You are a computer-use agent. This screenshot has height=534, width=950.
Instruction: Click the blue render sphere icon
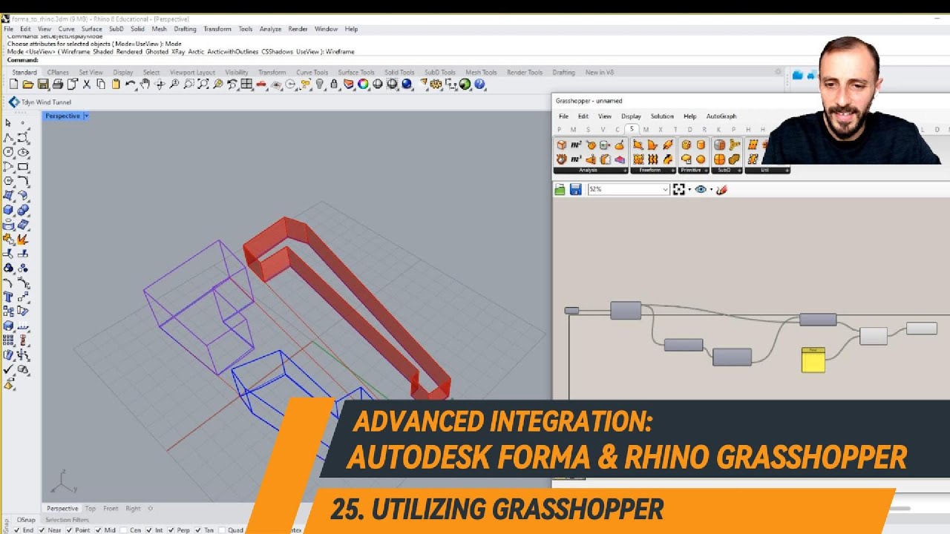coord(406,85)
